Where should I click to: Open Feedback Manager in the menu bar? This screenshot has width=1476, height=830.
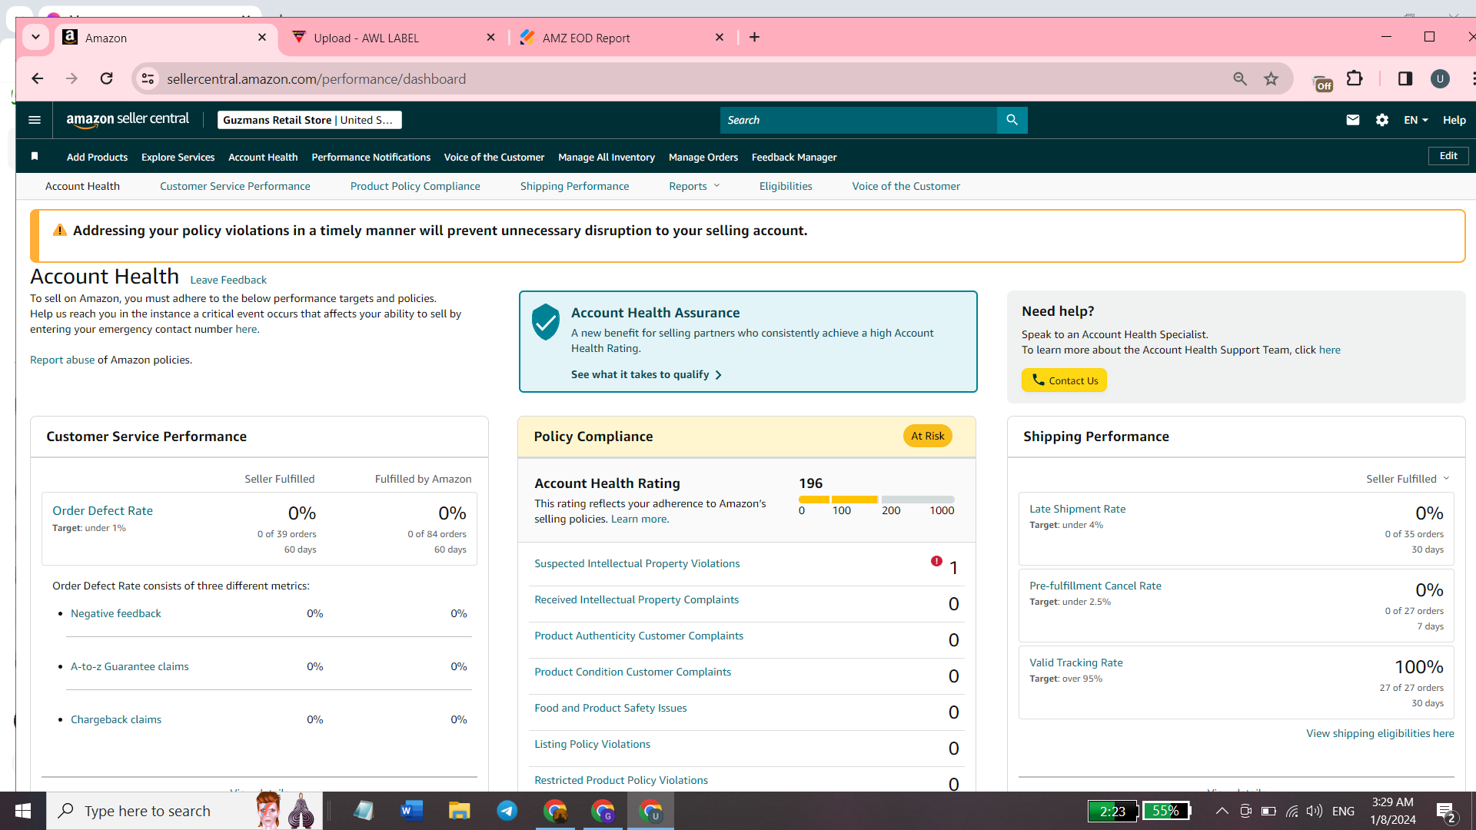(794, 157)
